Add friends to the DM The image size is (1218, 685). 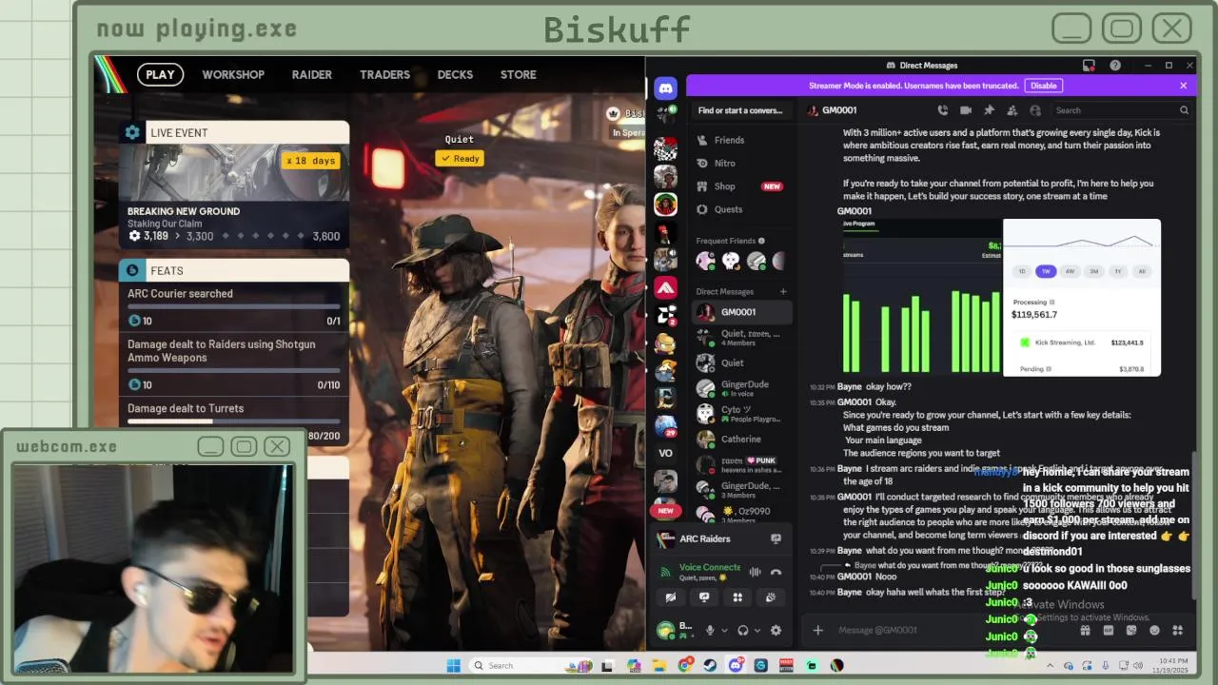1012,110
